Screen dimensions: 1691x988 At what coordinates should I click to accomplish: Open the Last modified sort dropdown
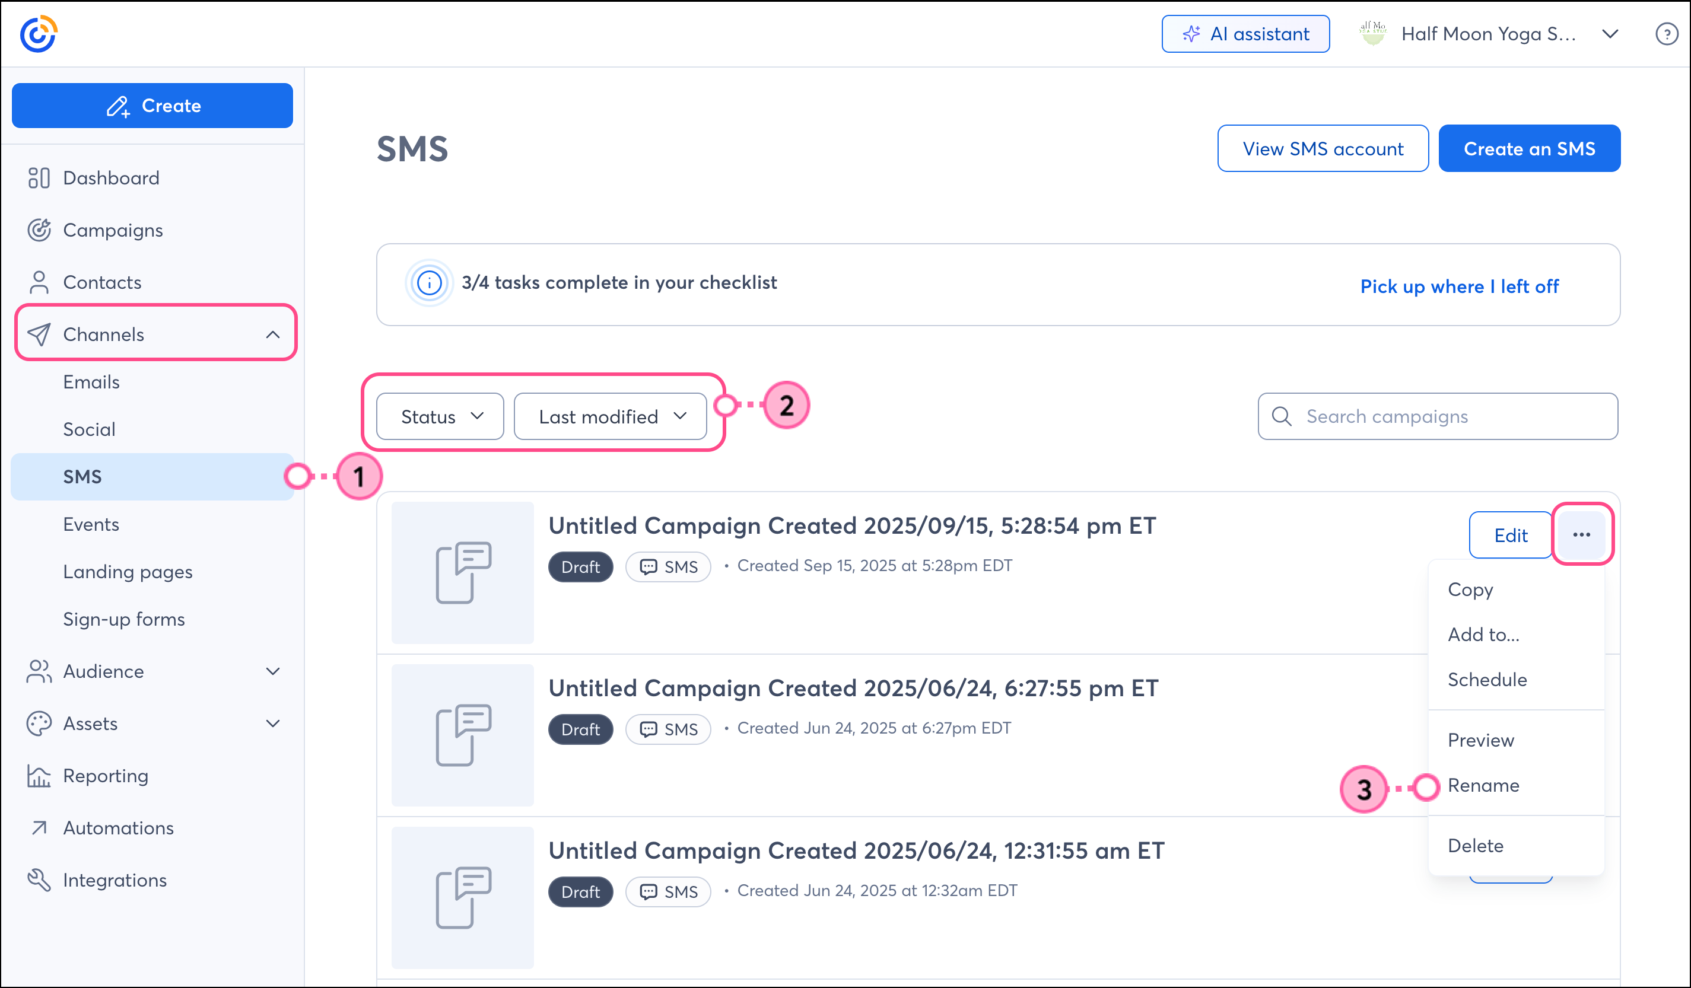610,416
